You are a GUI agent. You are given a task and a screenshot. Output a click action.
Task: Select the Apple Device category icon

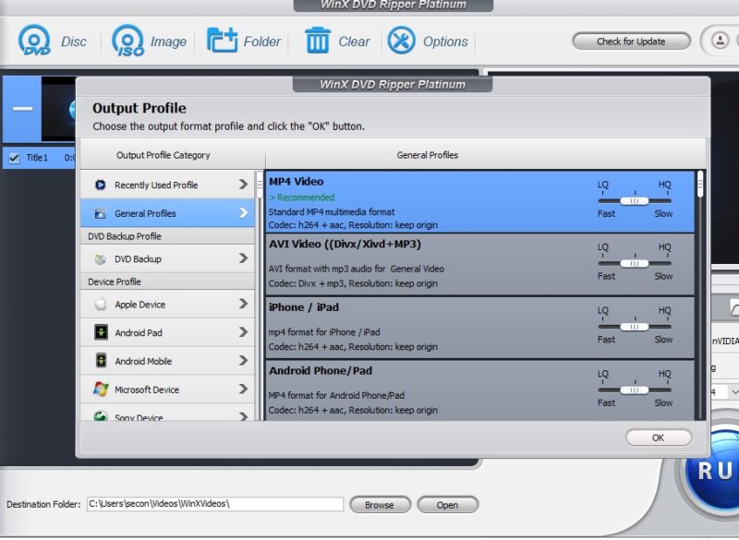[x=100, y=303]
